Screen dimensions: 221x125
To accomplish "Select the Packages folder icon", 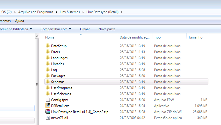I will coord(48,75).
